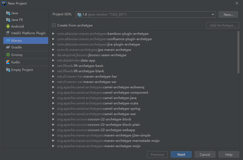Expand maven-archetype-har node
This screenshot has height=160, width=243.
click(53, 76)
